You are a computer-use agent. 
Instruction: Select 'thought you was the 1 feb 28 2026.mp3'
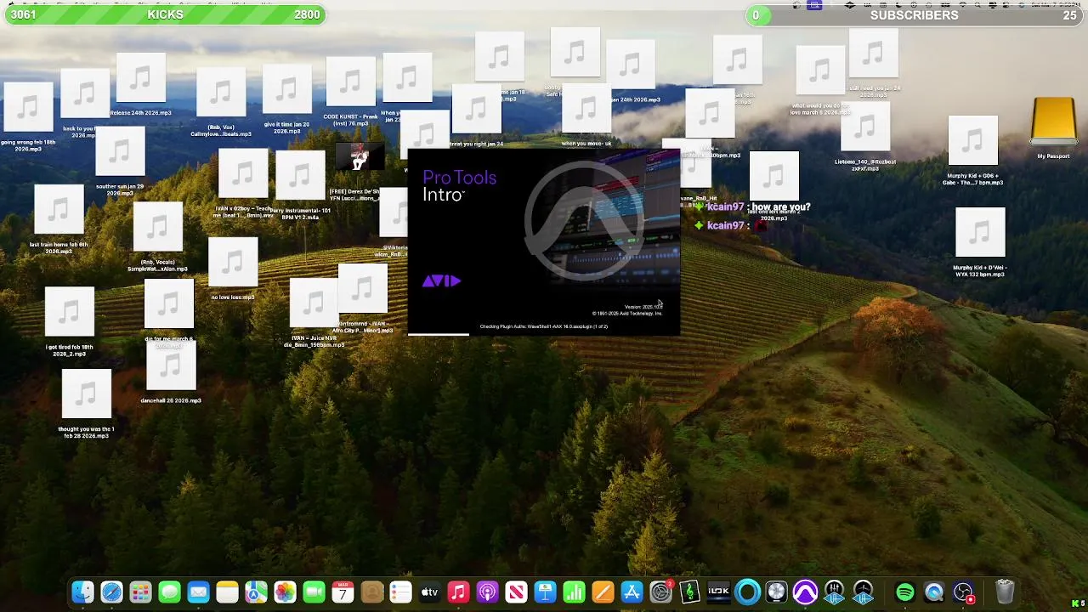[x=86, y=394]
